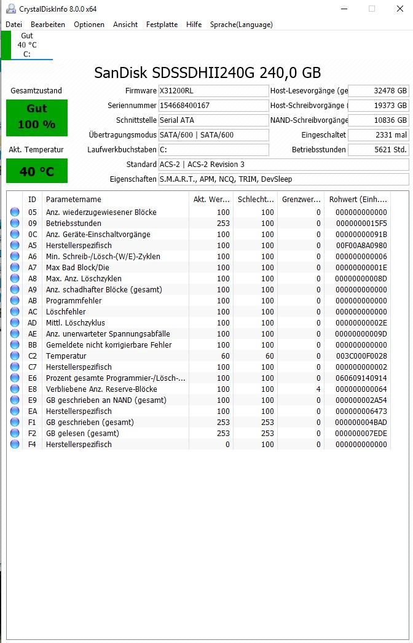The width and height of the screenshot is (413, 643).
Task: Click the SanDisk SDSSDHII240G 240,0 GB title
Action: (x=207, y=72)
